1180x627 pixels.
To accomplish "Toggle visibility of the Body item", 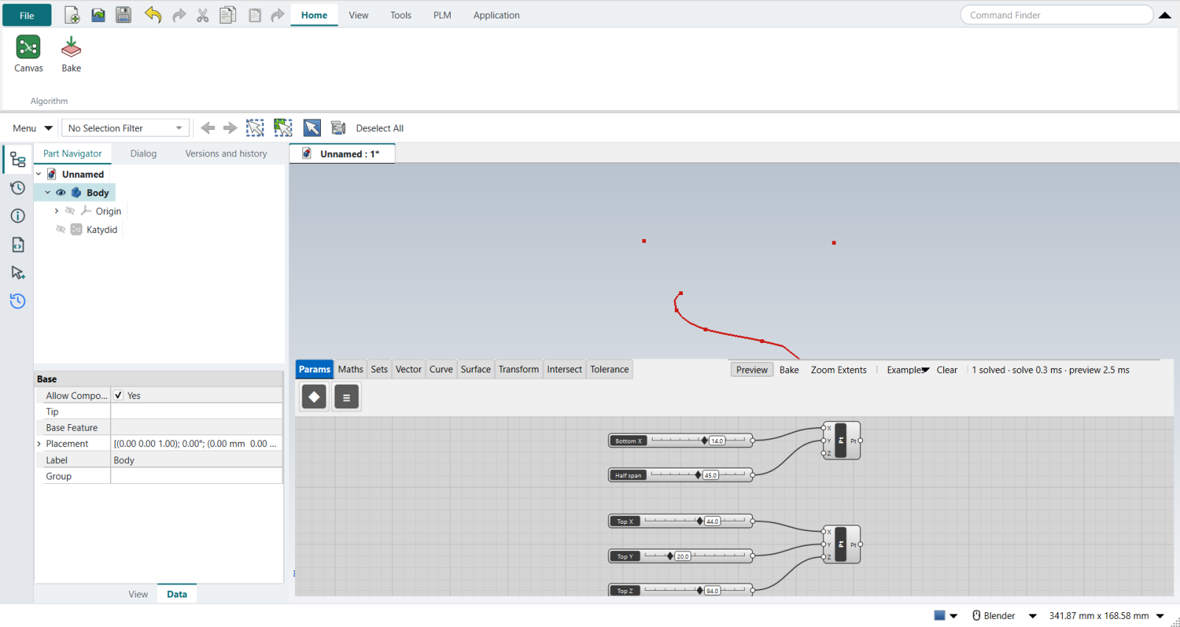I will 60,193.
